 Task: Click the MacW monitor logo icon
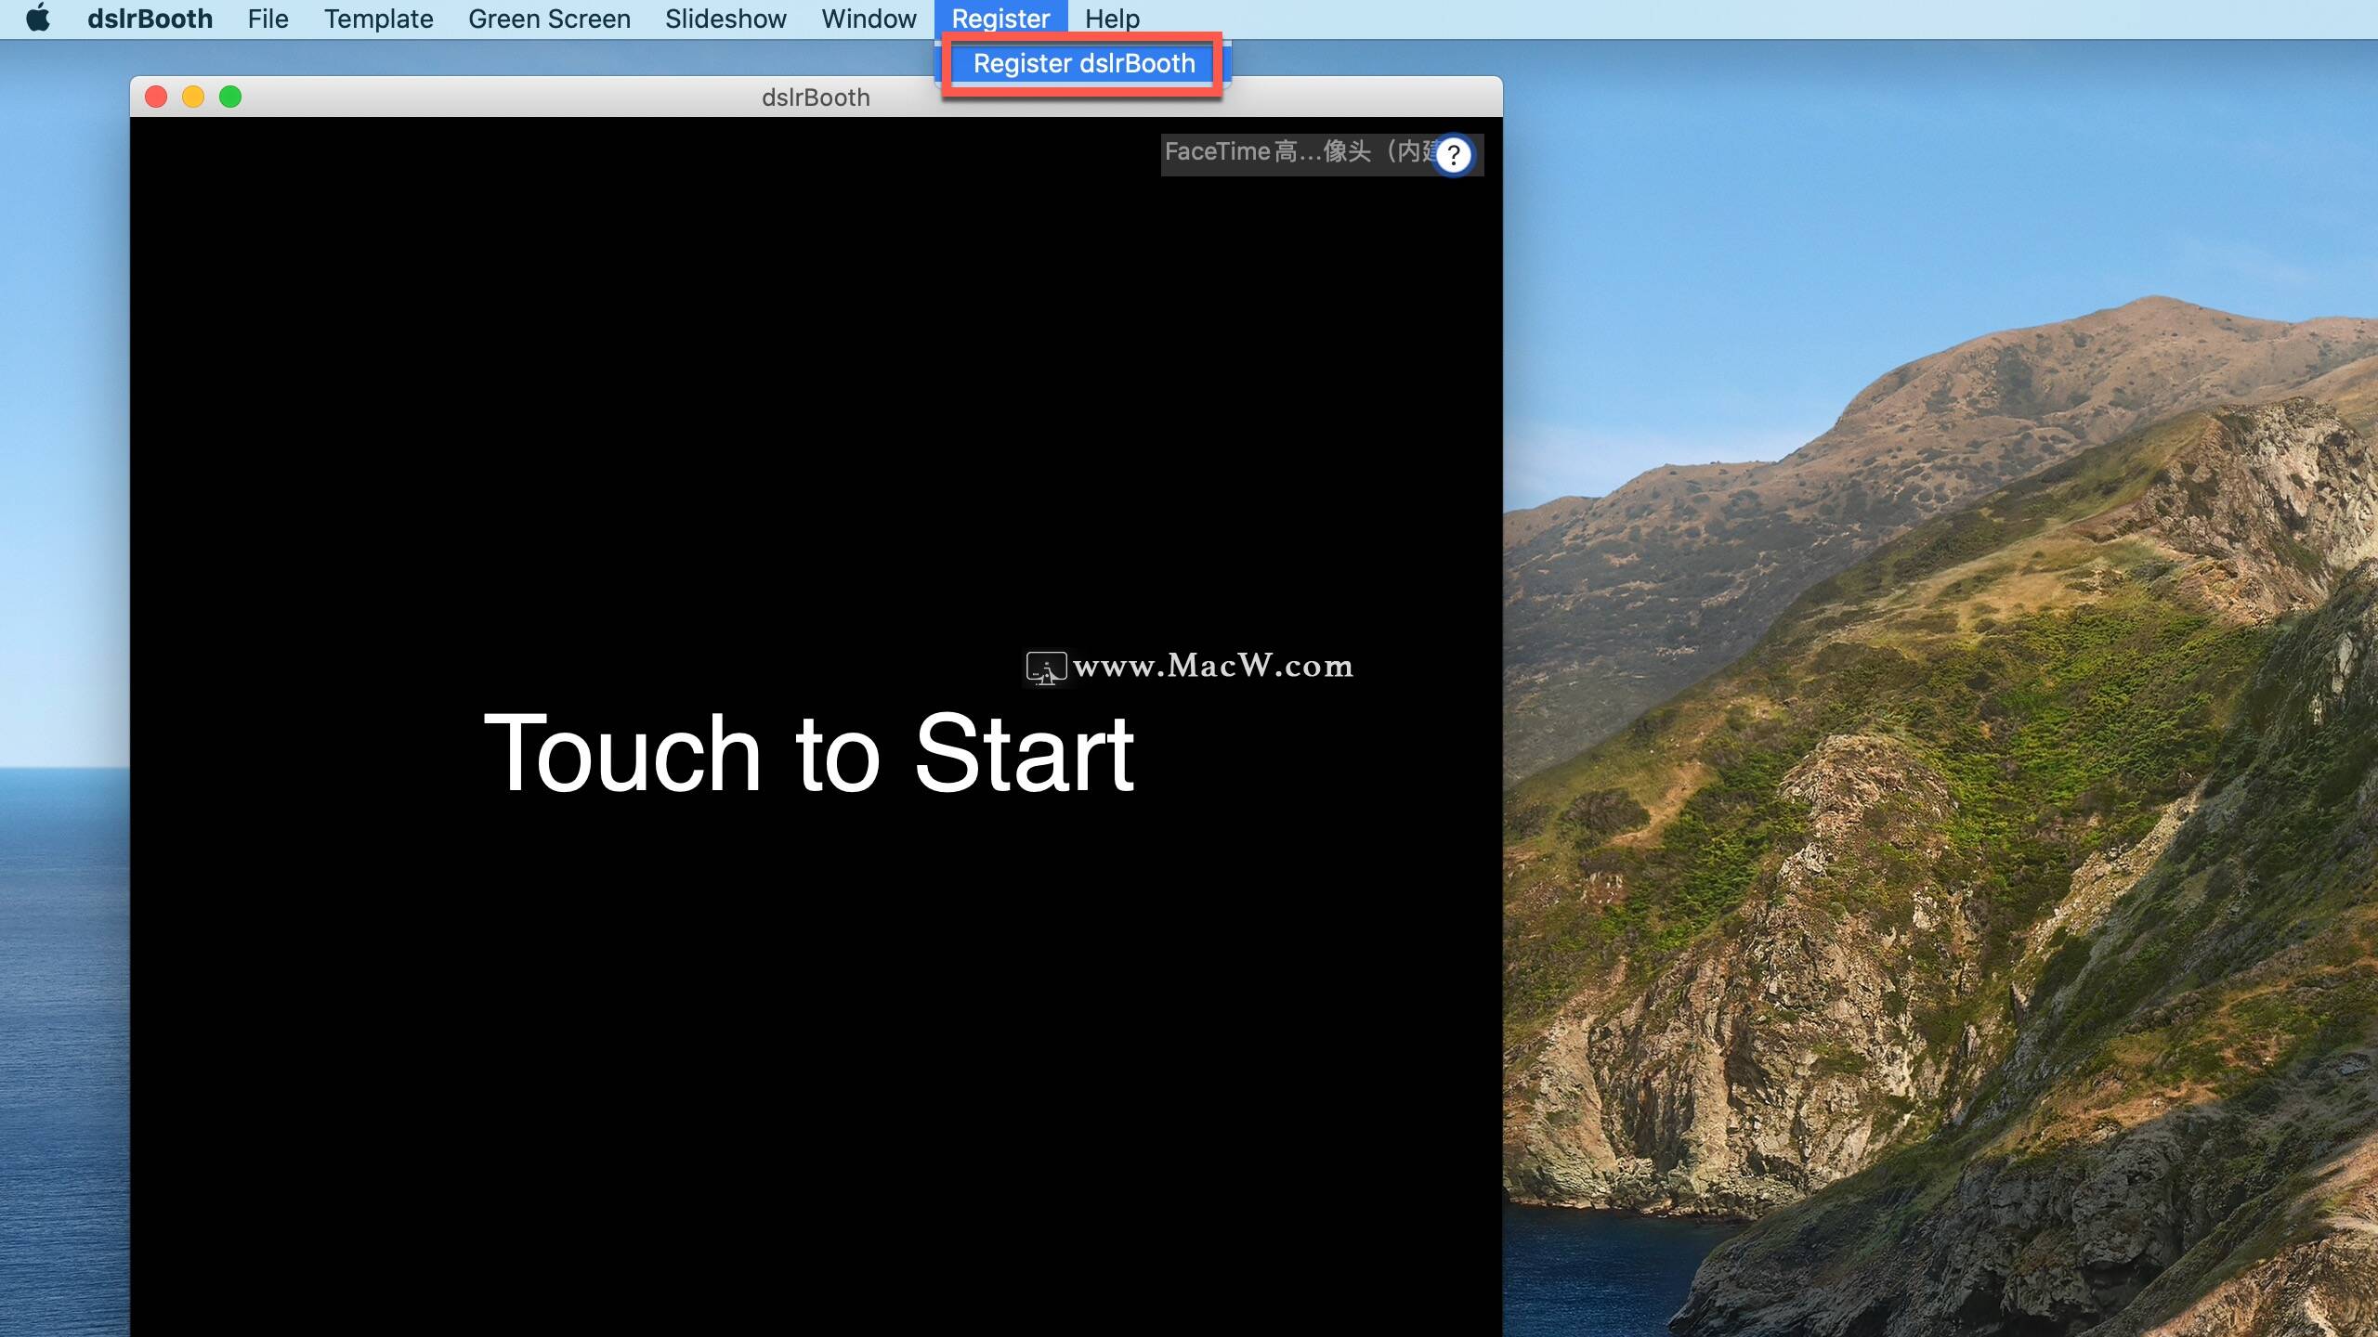click(x=1045, y=668)
